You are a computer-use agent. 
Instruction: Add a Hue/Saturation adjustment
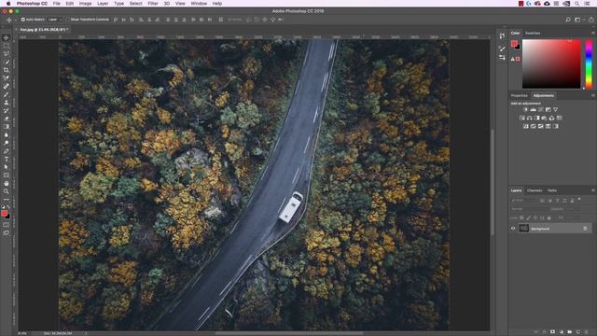pos(522,119)
